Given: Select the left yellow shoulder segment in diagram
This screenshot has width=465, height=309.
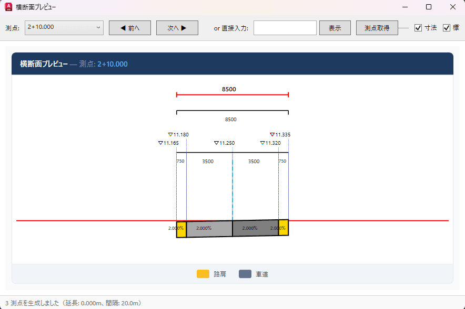Looking at the screenshot, I should 181,229.
